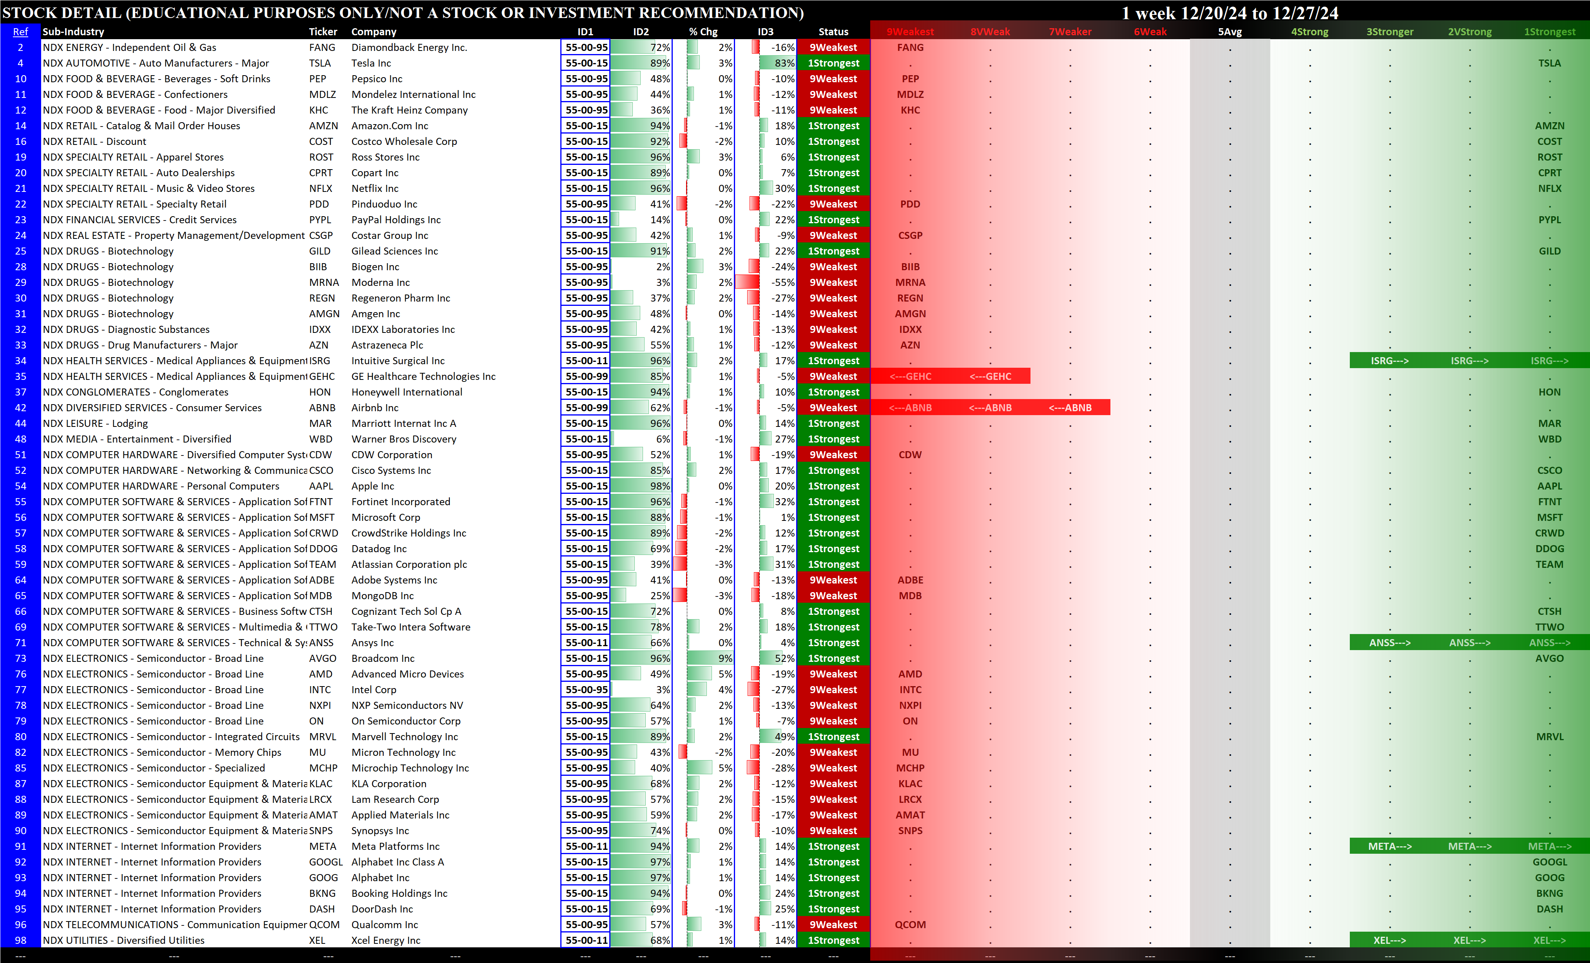Click the META---> cell under 2VStrong
Image resolution: width=1590 pixels, height=963 pixels.
(x=1469, y=846)
